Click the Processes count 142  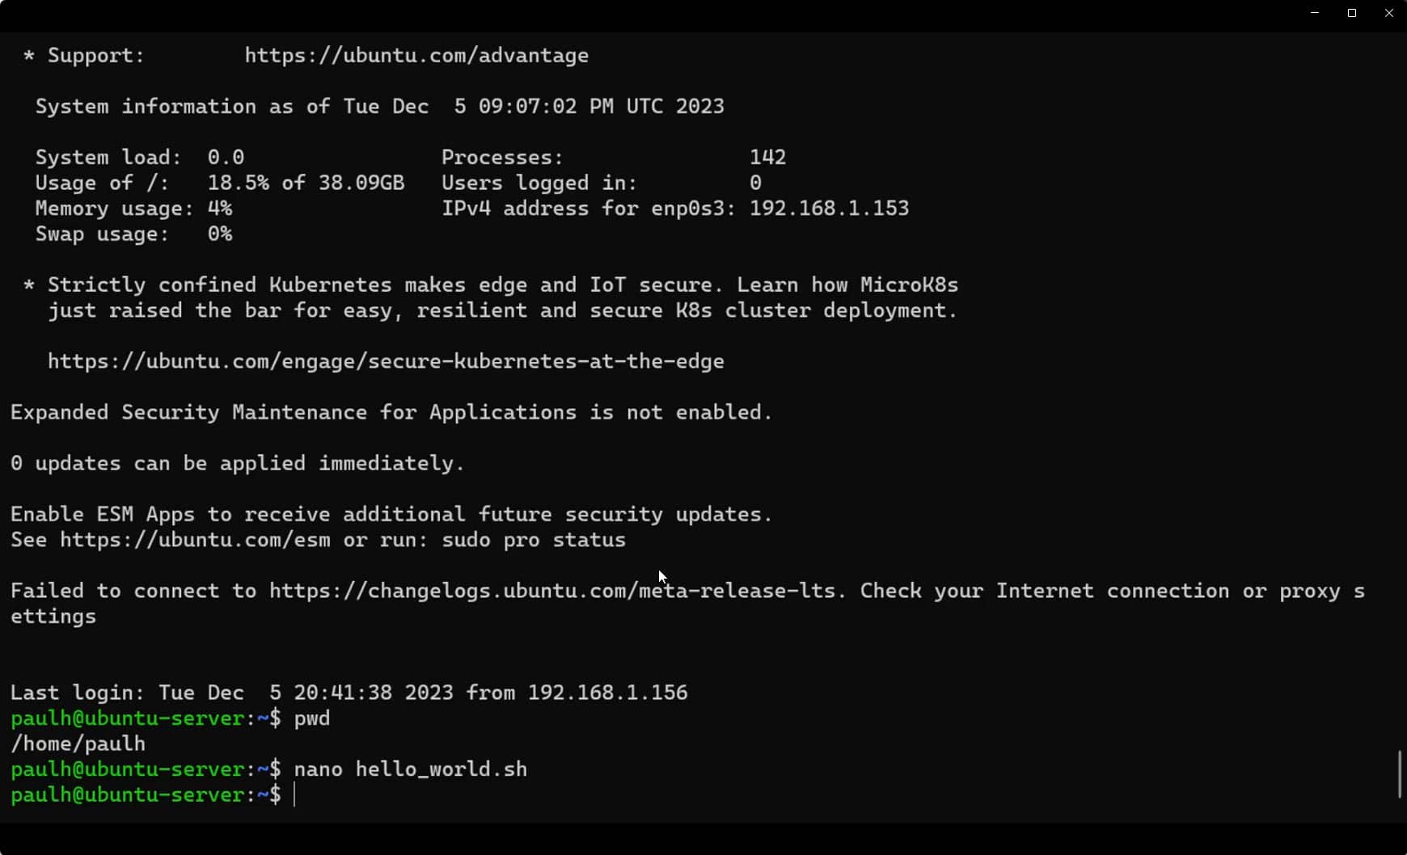[767, 158]
